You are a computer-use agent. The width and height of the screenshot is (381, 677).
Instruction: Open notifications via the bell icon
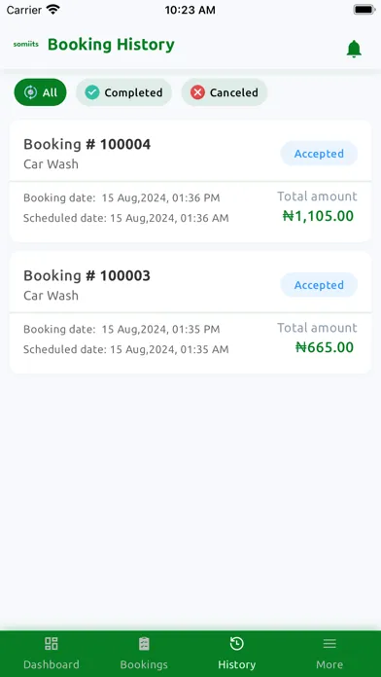pos(354,49)
